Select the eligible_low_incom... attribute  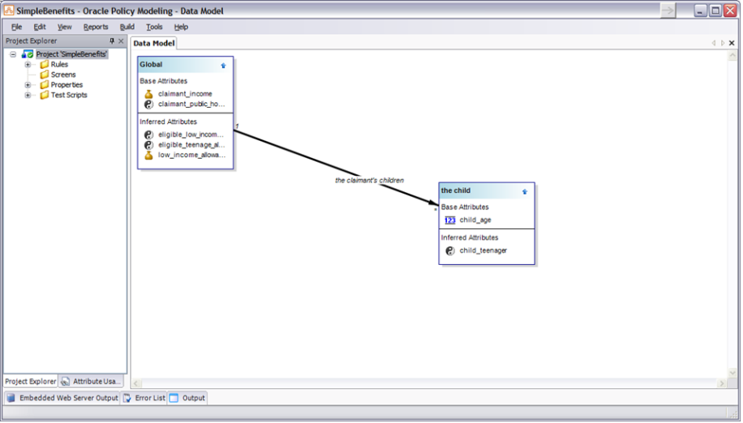[x=191, y=135]
